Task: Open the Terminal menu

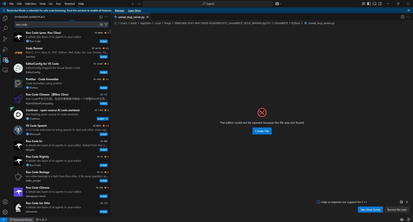Action: coord(69,4)
